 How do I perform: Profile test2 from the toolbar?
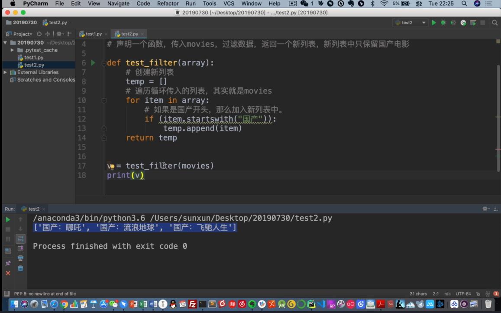click(463, 23)
